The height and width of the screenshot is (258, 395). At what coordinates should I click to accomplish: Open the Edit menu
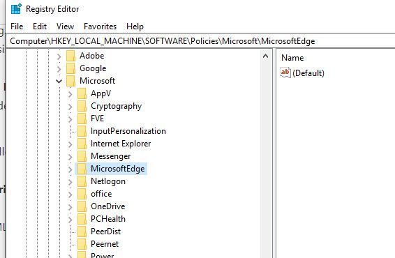tap(40, 26)
